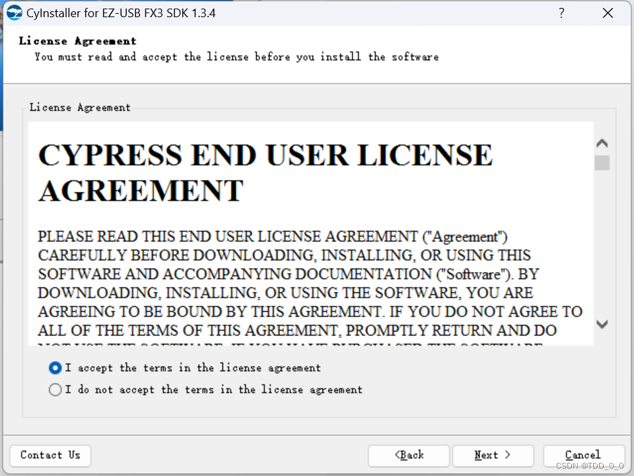The image size is (634, 476).
Task: Click the bold 'License Agreement' page title
Action: coord(78,41)
